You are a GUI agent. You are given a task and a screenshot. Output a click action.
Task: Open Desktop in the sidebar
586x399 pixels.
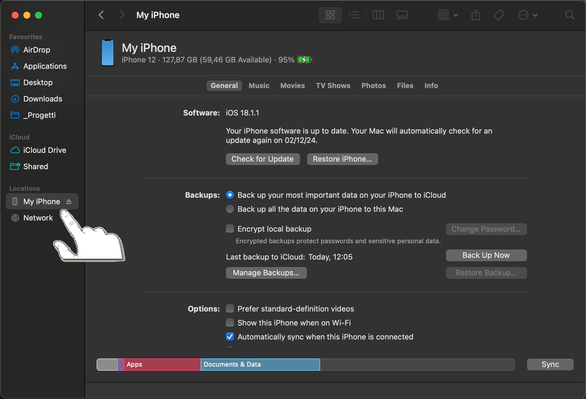(x=38, y=83)
